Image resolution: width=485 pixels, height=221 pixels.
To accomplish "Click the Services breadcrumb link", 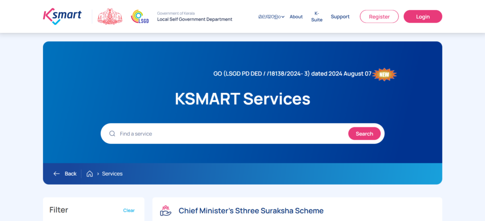I will tap(112, 174).
